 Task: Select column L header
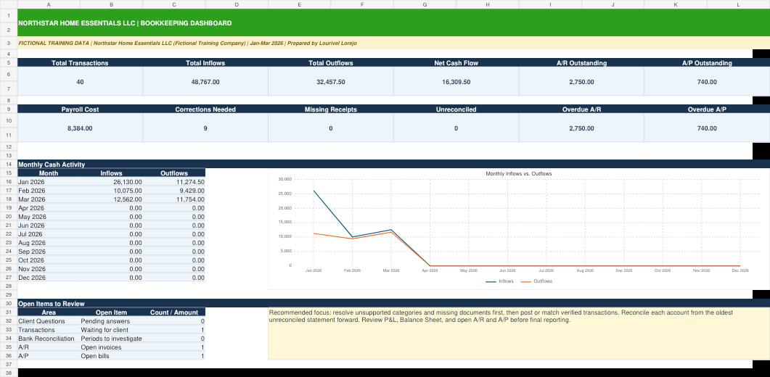click(738, 4)
